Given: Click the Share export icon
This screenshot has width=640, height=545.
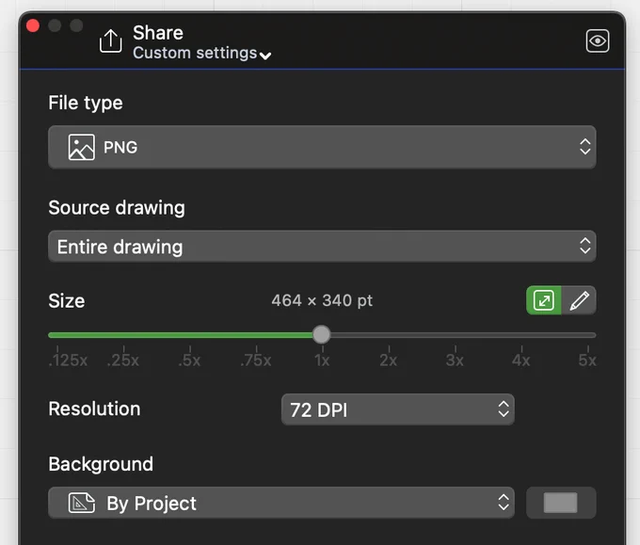Looking at the screenshot, I should [111, 40].
